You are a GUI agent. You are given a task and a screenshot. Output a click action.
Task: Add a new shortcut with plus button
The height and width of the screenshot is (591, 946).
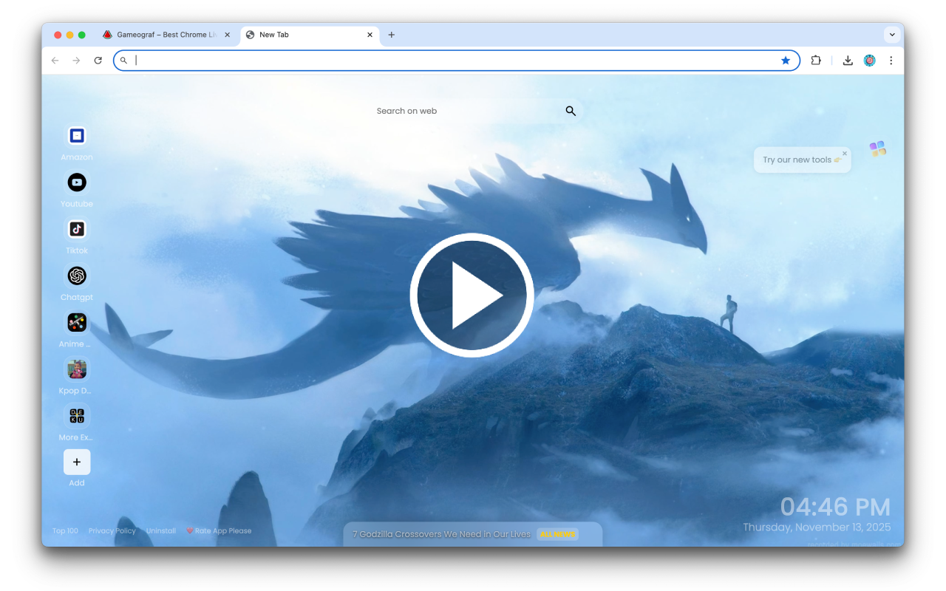coord(77,462)
